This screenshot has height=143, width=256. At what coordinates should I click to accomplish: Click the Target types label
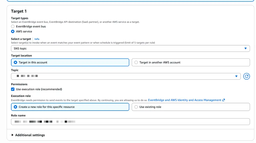tap(19, 18)
